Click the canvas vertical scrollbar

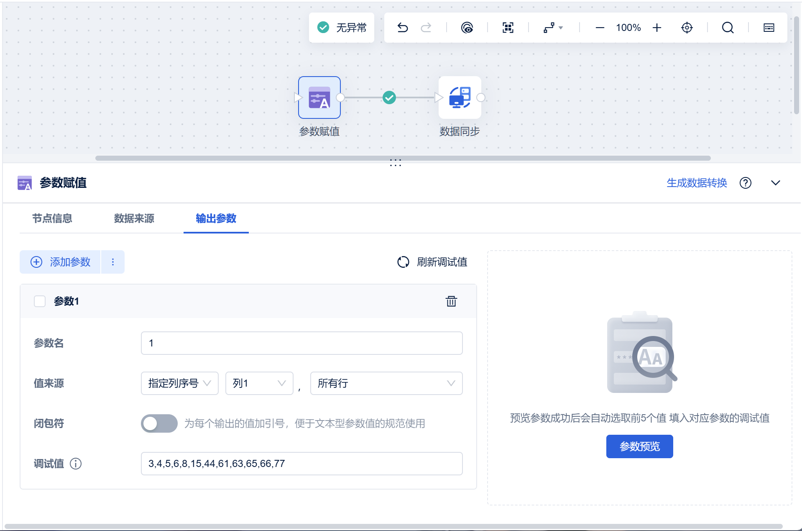pos(797,65)
